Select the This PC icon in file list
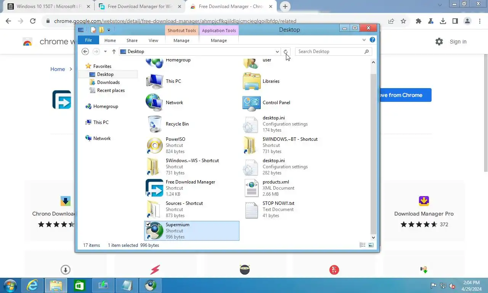The width and height of the screenshot is (488, 293). pos(154,81)
